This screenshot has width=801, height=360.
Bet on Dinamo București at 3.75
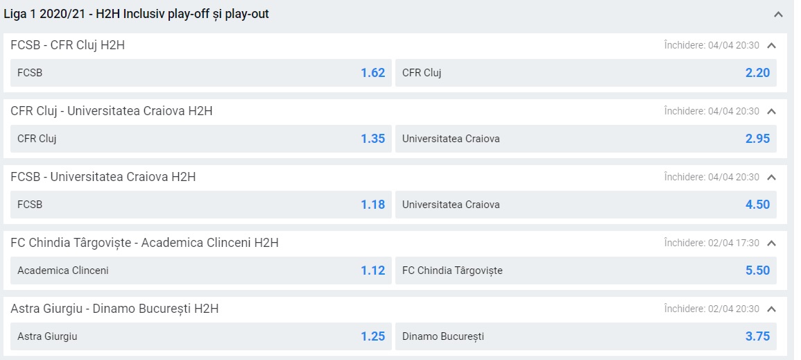pos(585,336)
